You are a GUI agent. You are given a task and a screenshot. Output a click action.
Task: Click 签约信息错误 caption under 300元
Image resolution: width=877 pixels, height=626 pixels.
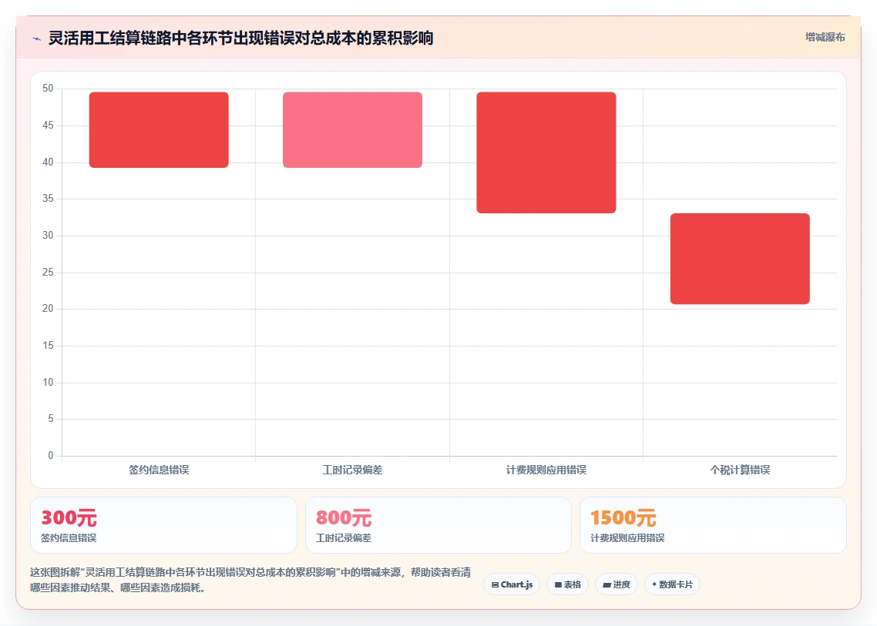pos(69,538)
